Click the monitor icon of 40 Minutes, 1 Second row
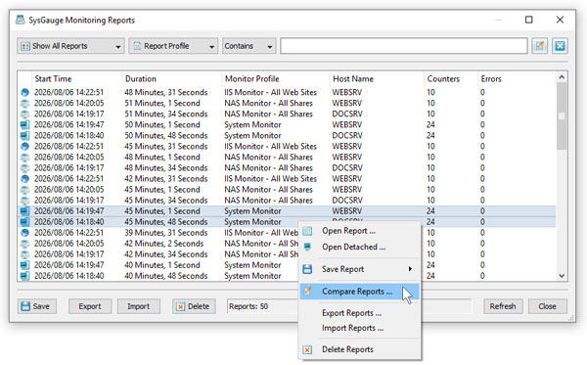The width and height of the screenshot is (587, 365). click(24, 265)
